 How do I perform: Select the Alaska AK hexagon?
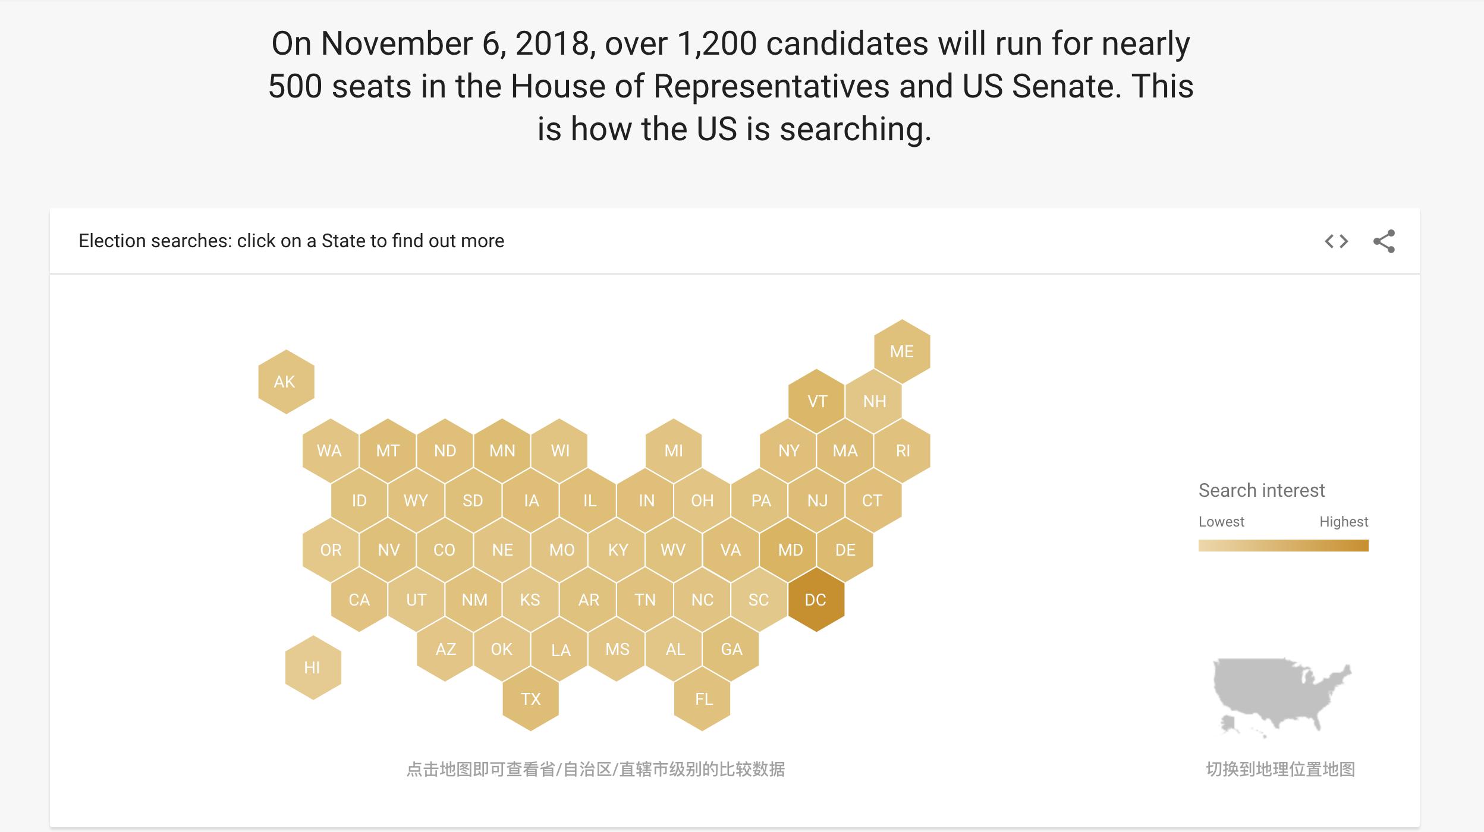[x=286, y=382]
